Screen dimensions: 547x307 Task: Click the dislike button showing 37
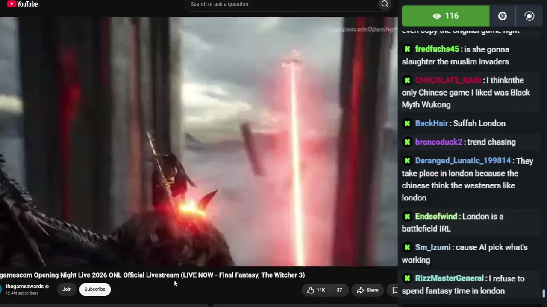(339, 290)
